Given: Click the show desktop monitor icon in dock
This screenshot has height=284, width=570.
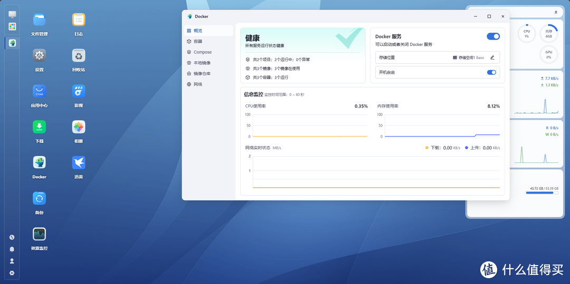Looking at the screenshot, I should (x=12, y=15).
